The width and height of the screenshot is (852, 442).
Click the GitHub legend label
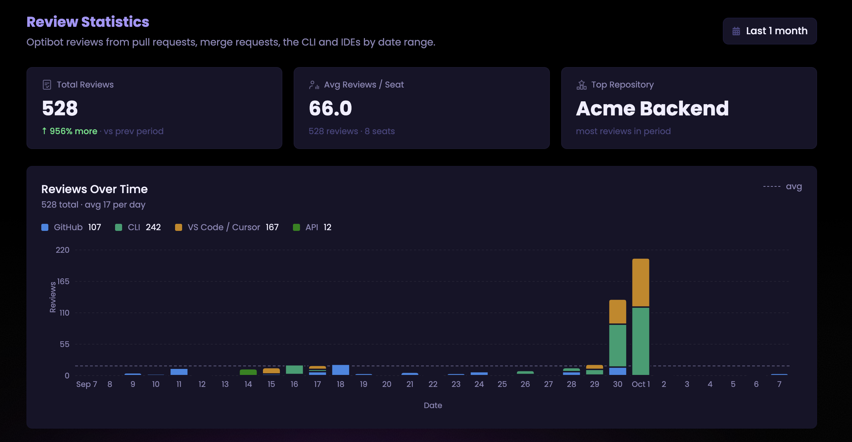68,227
